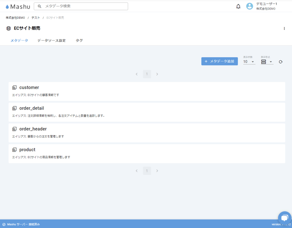292x228 pixels.
Task: Open the chat support bubble
Action: point(284,218)
